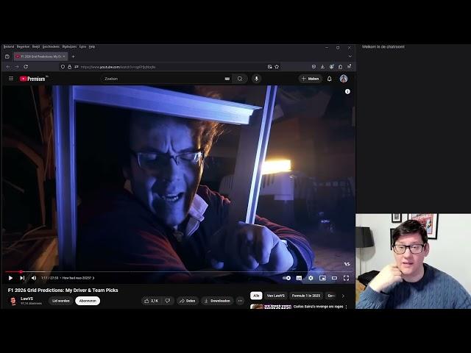This screenshot has height=353, width=471.
Task: Enter fullscreen mode on the player
Action: pos(346,278)
